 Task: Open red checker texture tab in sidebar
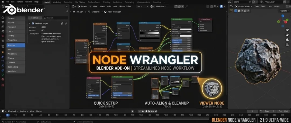(3, 85)
